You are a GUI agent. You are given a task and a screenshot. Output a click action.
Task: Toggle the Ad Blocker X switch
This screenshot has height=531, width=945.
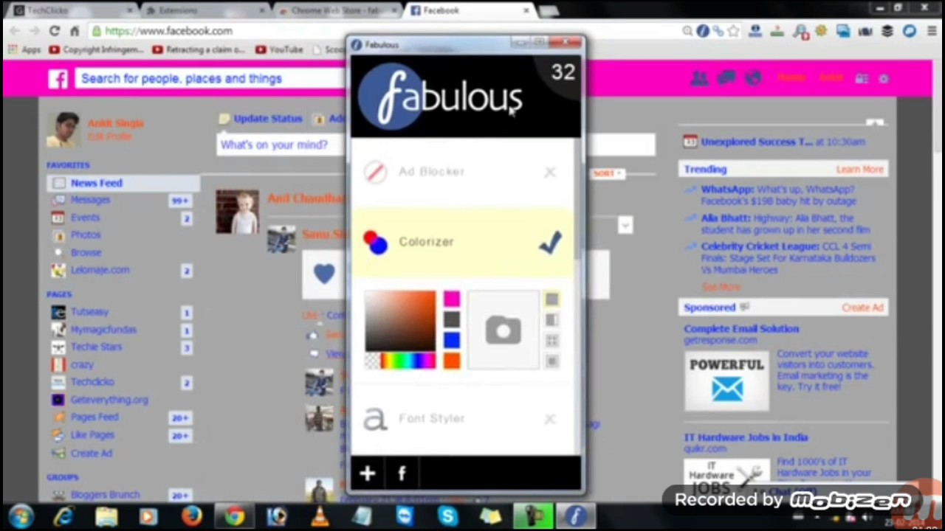click(x=550, y=172)
